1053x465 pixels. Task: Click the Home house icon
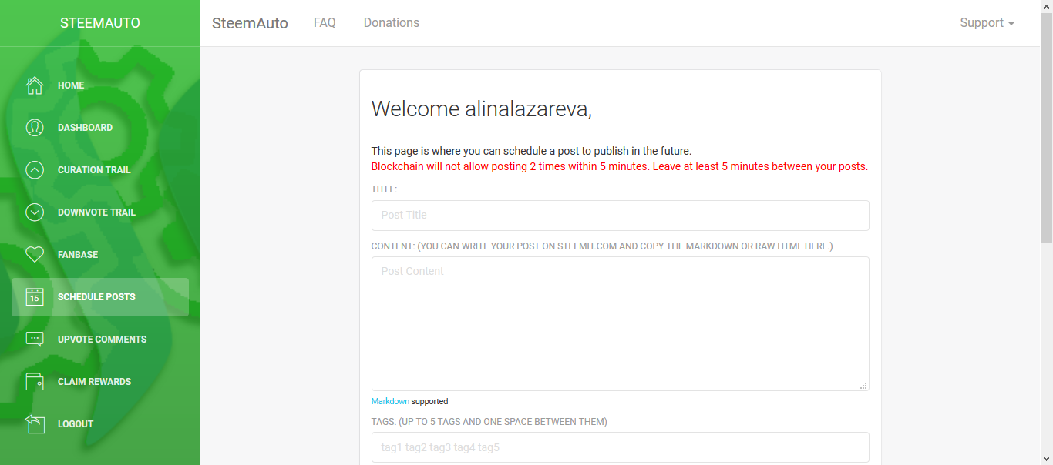point(35,85)
